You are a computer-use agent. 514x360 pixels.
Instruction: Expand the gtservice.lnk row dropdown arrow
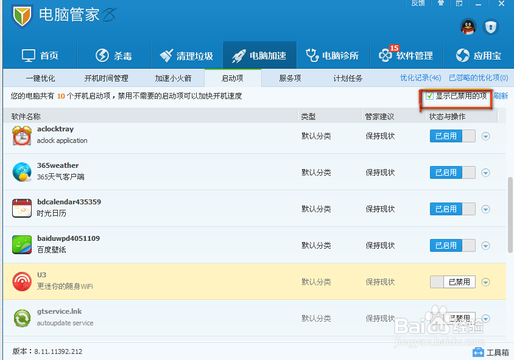pos(486,319)
